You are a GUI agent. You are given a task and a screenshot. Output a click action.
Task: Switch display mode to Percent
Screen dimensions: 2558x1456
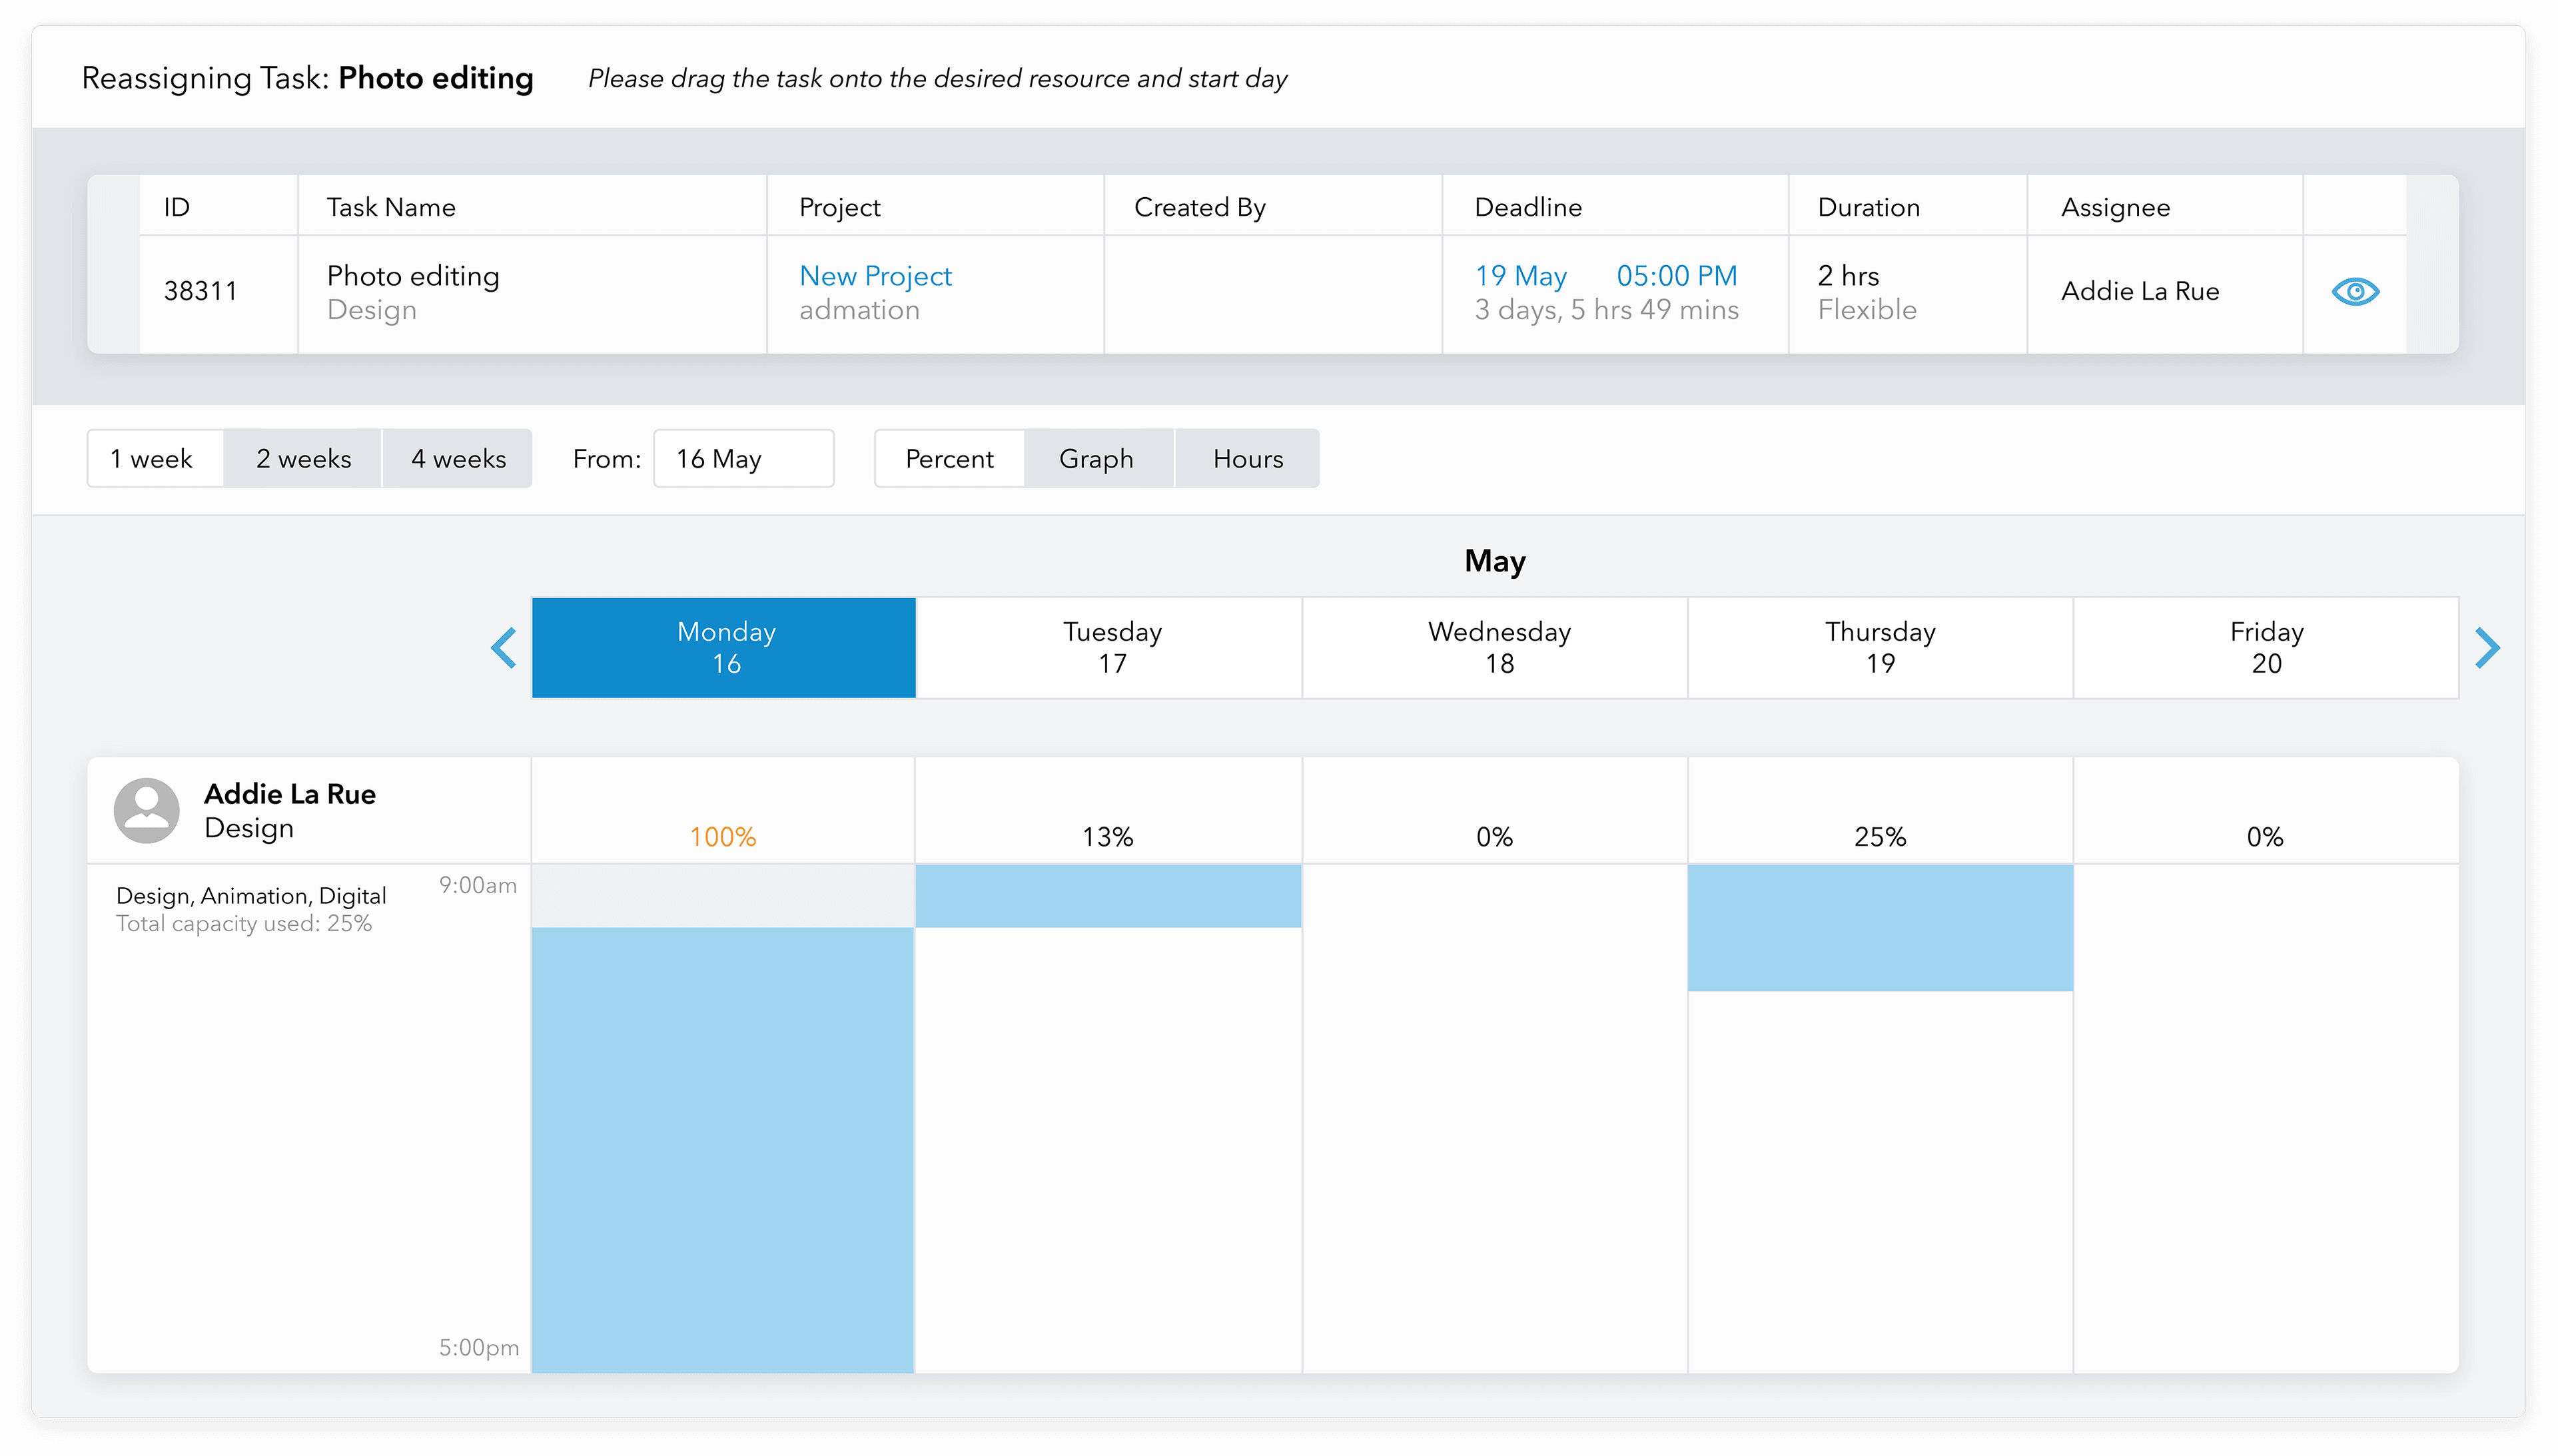click(948, 458)
